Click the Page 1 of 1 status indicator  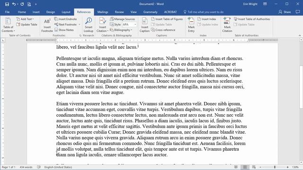pyautogui.click(x=9, y=167)
